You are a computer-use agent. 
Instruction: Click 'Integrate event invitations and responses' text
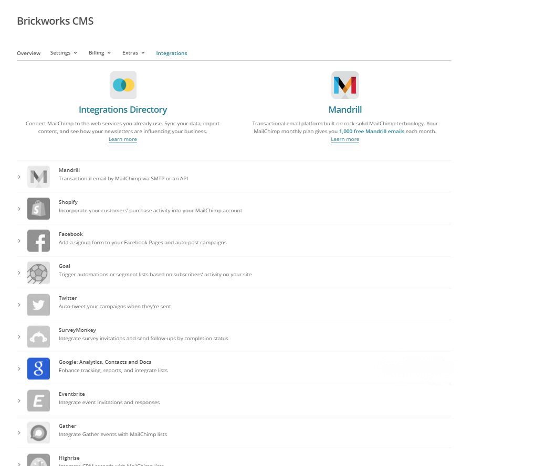(x=109, y=402)
